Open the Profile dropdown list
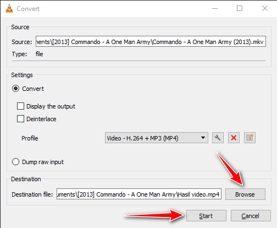Viewport: 277px width, 228px height. pyautogui.click(x=157, y=138)
